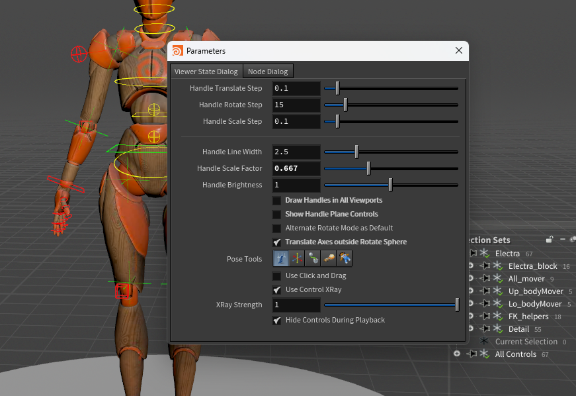Focus the Handle Brightness value field
This screenshot has width=576, height=396.
coord(296,185)
